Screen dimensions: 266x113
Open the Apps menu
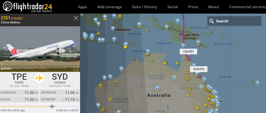pyautogui.click(x=82, y=7)
